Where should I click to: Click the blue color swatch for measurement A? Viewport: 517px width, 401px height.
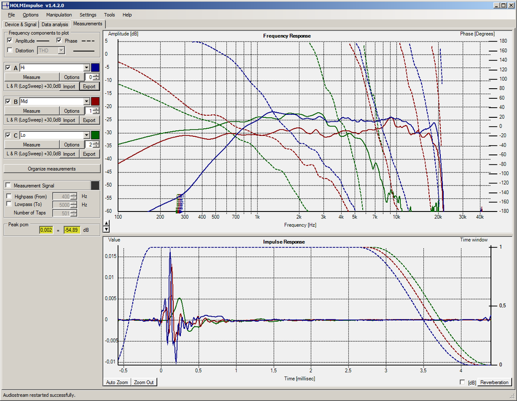[x=95, y=68]
